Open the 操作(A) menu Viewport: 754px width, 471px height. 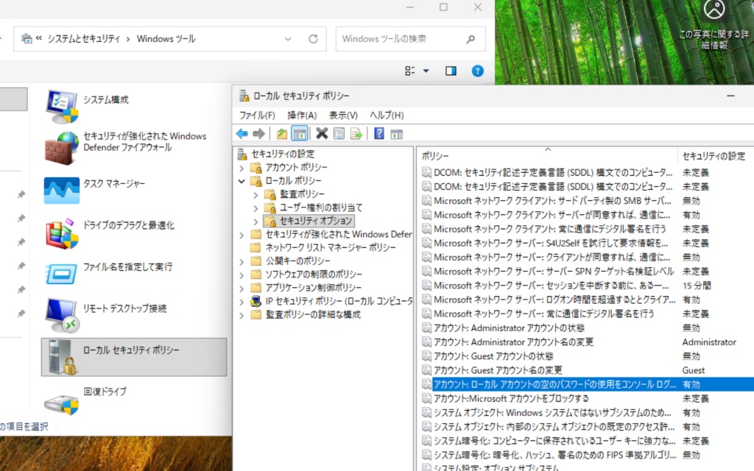pos(301,116)
